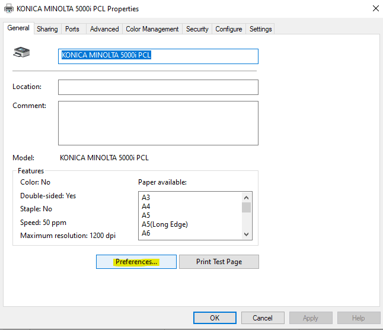The height and width of the screenshot is (330, 383).
Task: Switch to the Advanced tab
Action: [x=104, y=29]
